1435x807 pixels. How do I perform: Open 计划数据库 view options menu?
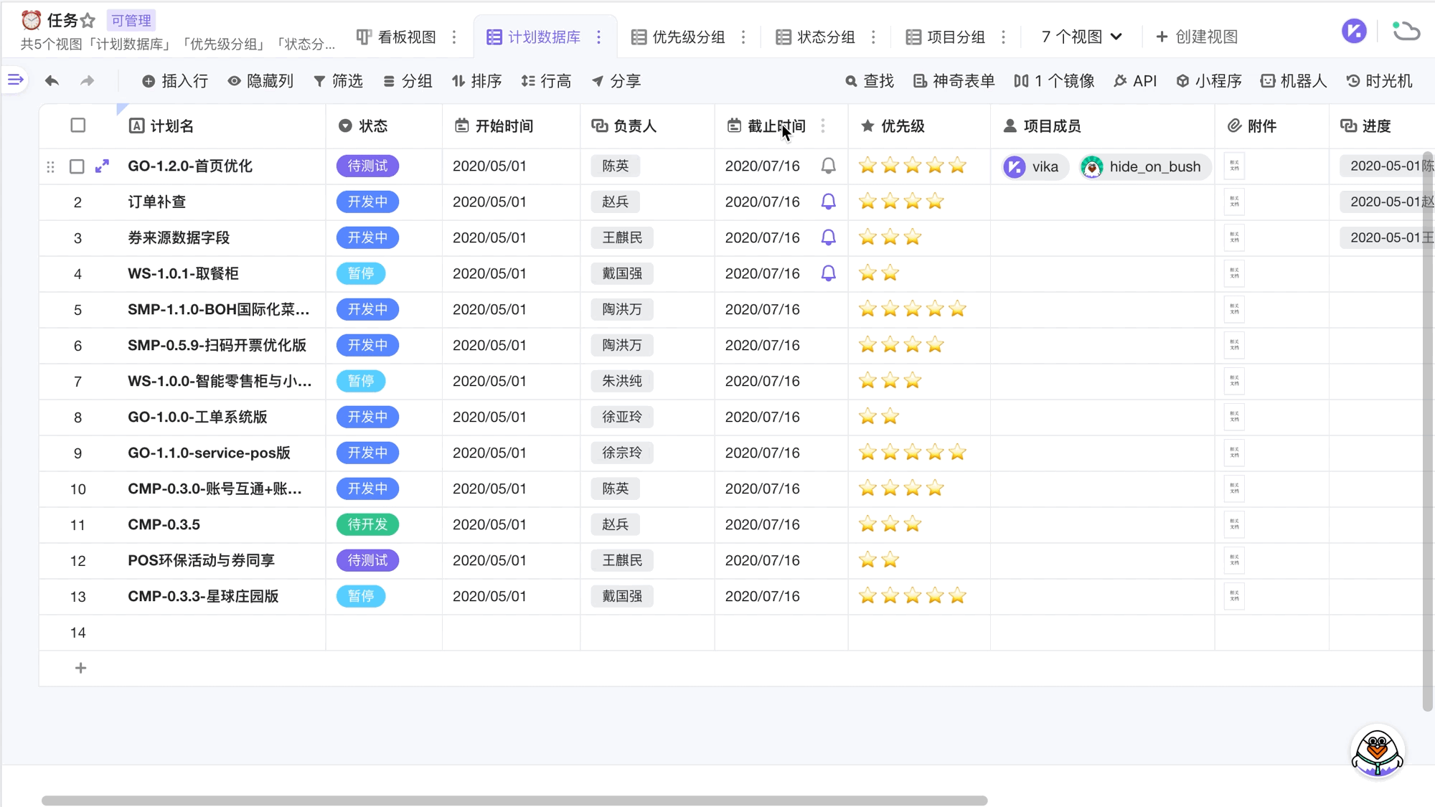tap(599, 37)
